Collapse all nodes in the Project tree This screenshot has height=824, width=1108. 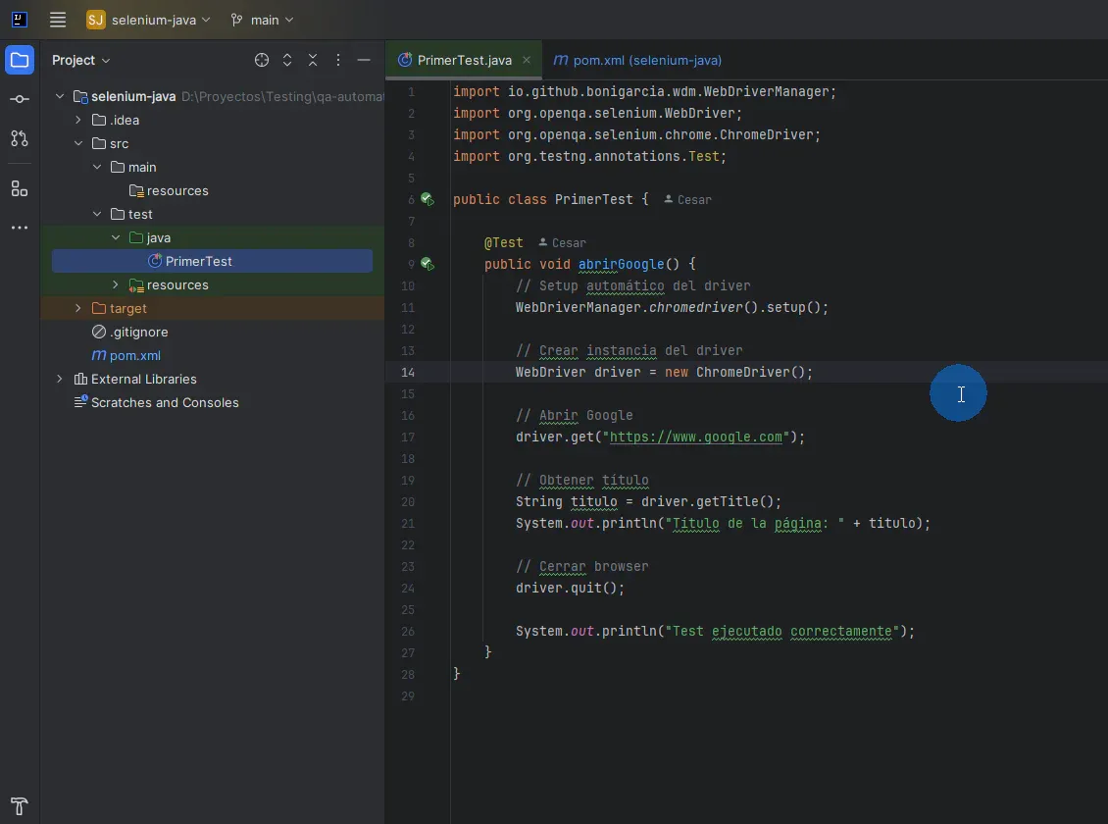pyautogui.click(x=312, y=60)
